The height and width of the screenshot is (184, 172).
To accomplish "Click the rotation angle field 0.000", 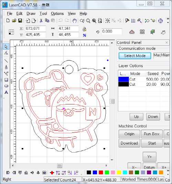I will [112, 31].
